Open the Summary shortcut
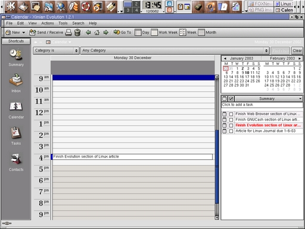This screenshot has width=305, height=229. point(16,57)
